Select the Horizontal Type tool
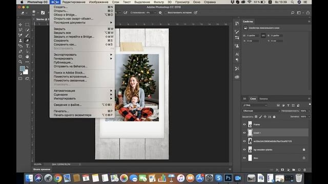 pos(27,46)
